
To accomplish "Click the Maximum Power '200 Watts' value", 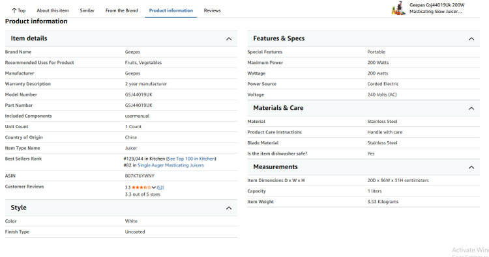I will pos(378,62).
